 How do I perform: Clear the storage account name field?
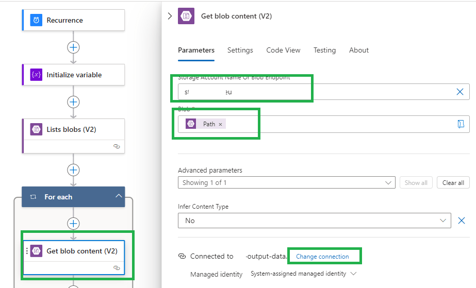pyautogui.click(x=460, y=92)
